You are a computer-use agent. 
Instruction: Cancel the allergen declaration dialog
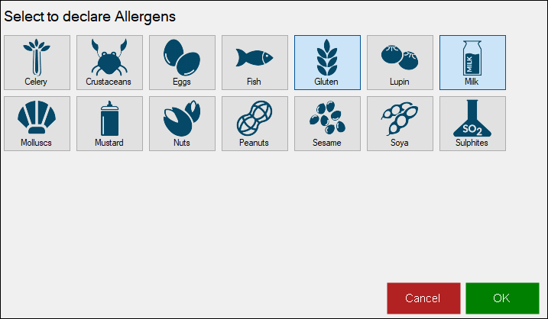click(x=423, y=298)
